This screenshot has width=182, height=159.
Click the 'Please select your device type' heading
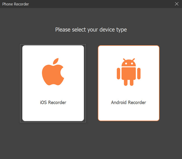click(91, 30)
